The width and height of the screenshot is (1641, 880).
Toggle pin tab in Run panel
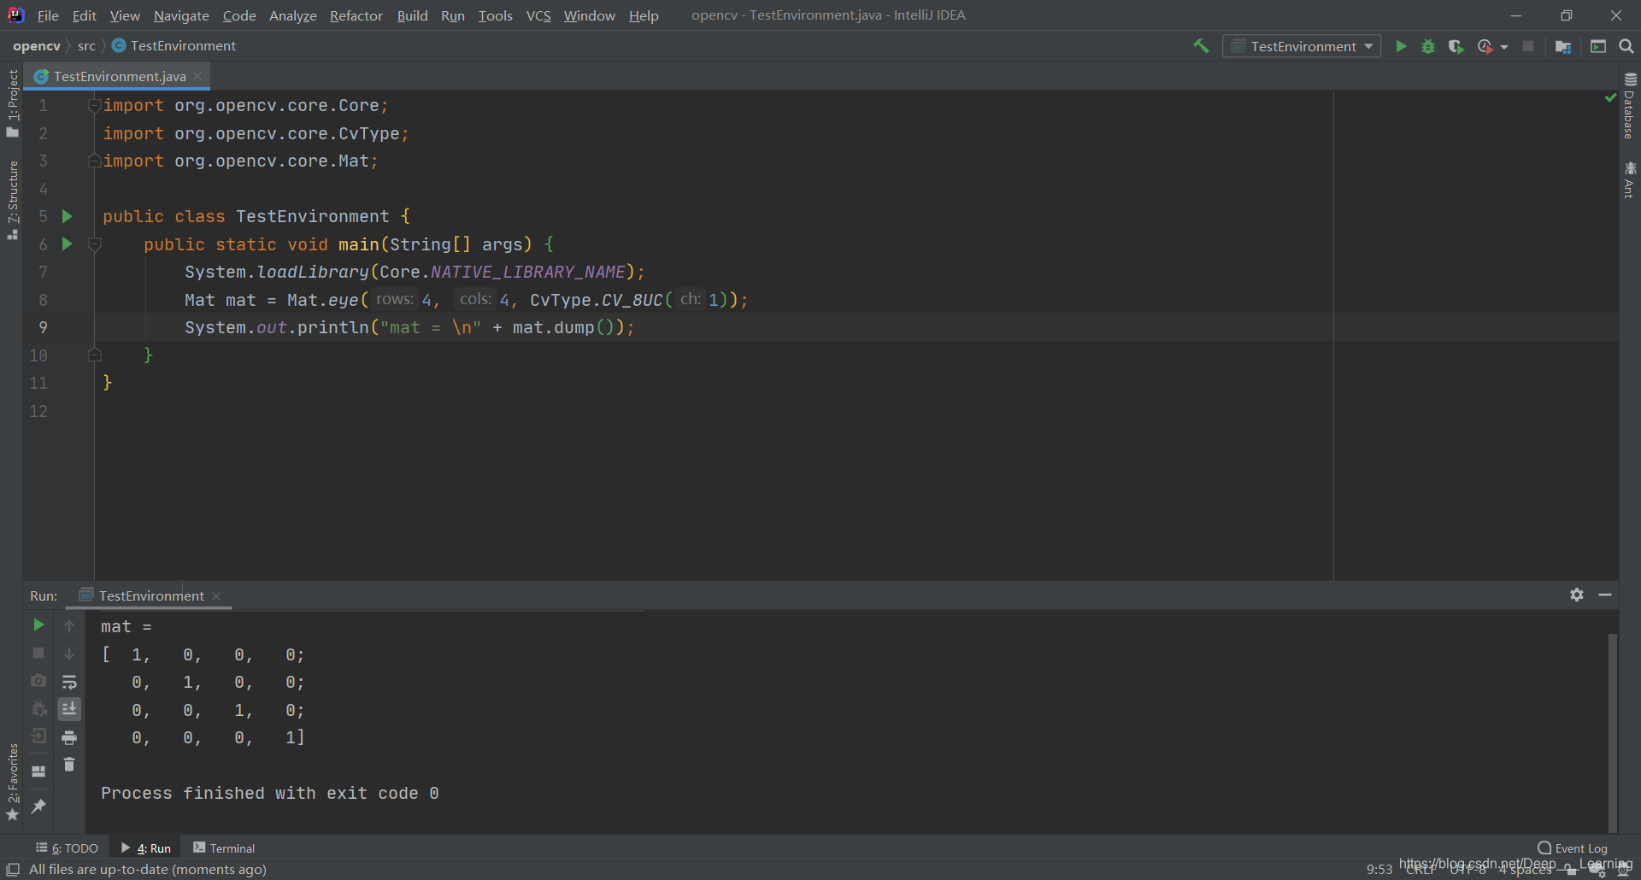(x=38, y=806)
